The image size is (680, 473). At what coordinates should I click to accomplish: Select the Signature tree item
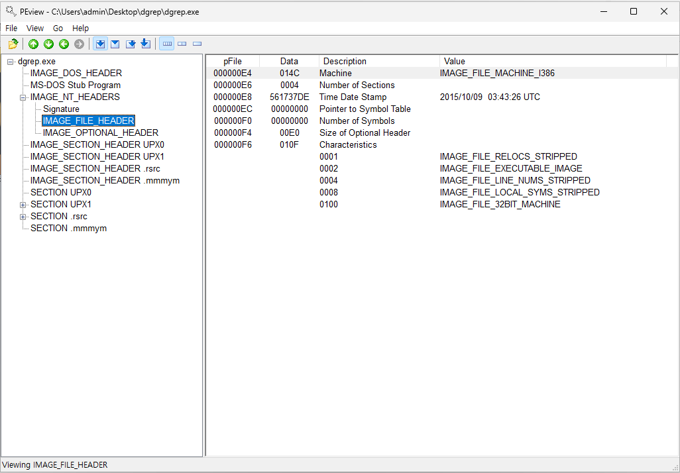[x=61, y=109]
